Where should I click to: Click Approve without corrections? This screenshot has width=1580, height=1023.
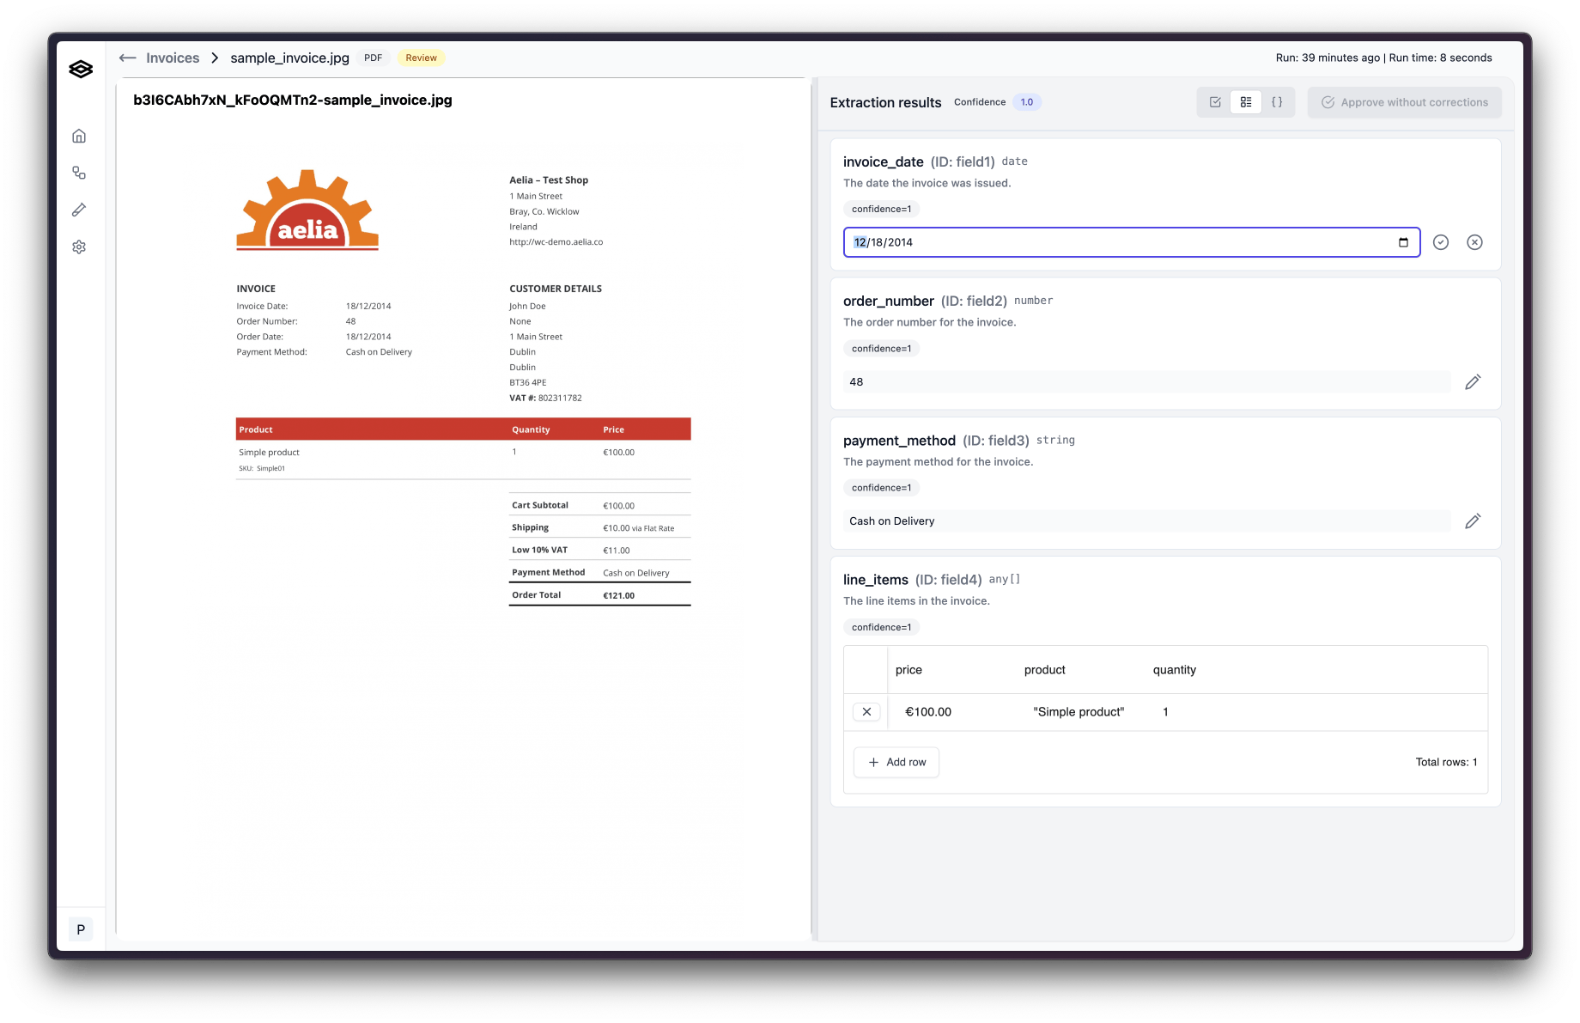tap(1404, 102)
